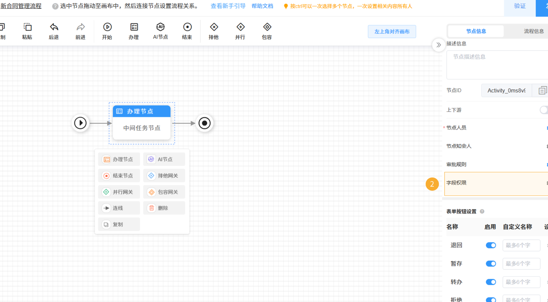548x302 pixels.
Task: Copy node ID with the copy icon
Action: tap(542, 90)
